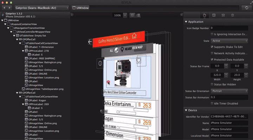Toggle Supports Shake To Edit checkbox
Viewport: 253px width, 140px height.
[212, 47]
